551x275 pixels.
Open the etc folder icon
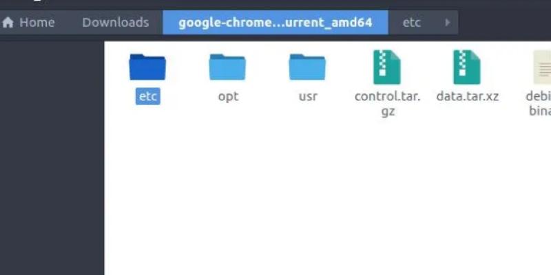pos(147,67)
